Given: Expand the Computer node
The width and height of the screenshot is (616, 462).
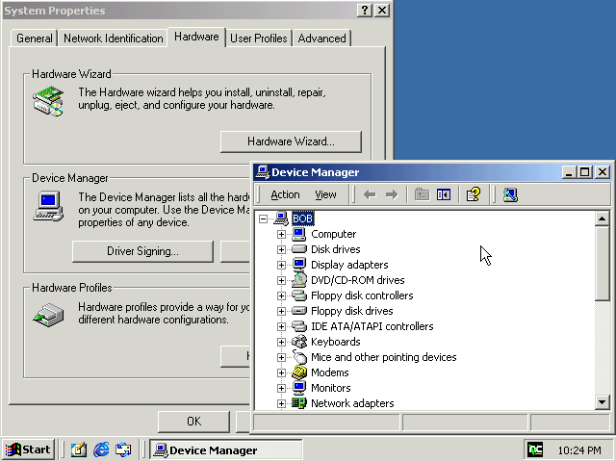Looking at the screenshot, I should click(281, 234).
